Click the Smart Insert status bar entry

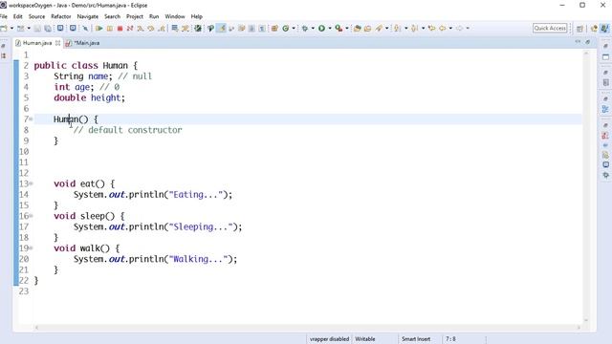coord(416,339)
